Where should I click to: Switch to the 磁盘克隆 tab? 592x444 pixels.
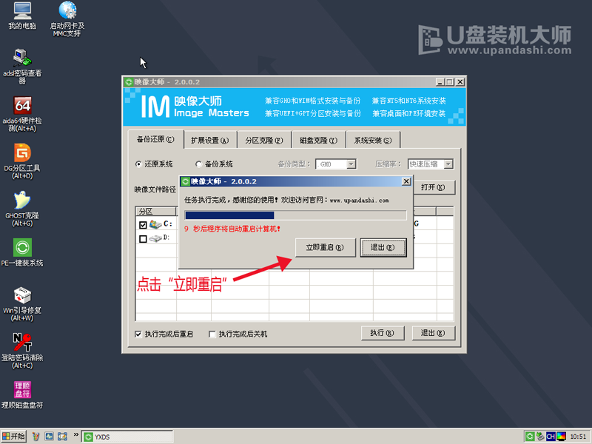click(x=318, y=139)
